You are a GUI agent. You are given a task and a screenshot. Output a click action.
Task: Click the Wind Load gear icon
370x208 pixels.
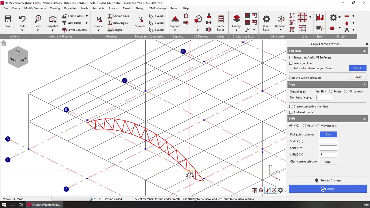tap(266, 19)
